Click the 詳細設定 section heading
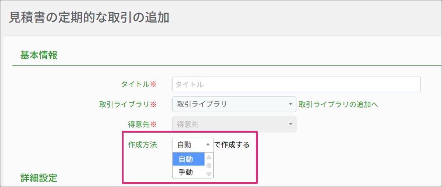The image size is (442, 187). pyautogui.click(x=39, y=178)
